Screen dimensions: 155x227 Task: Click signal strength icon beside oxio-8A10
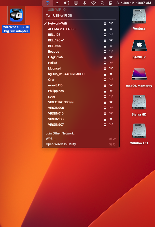pos(111,85)
